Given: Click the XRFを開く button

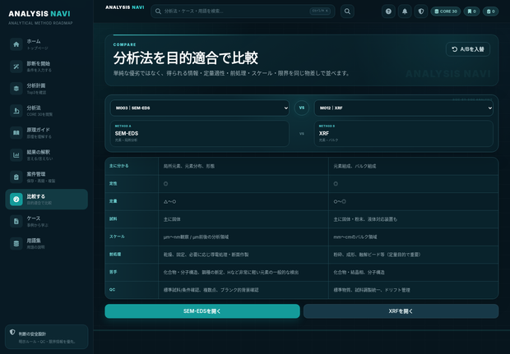Looking at the screenshot, I should click(x=401, y=311).
